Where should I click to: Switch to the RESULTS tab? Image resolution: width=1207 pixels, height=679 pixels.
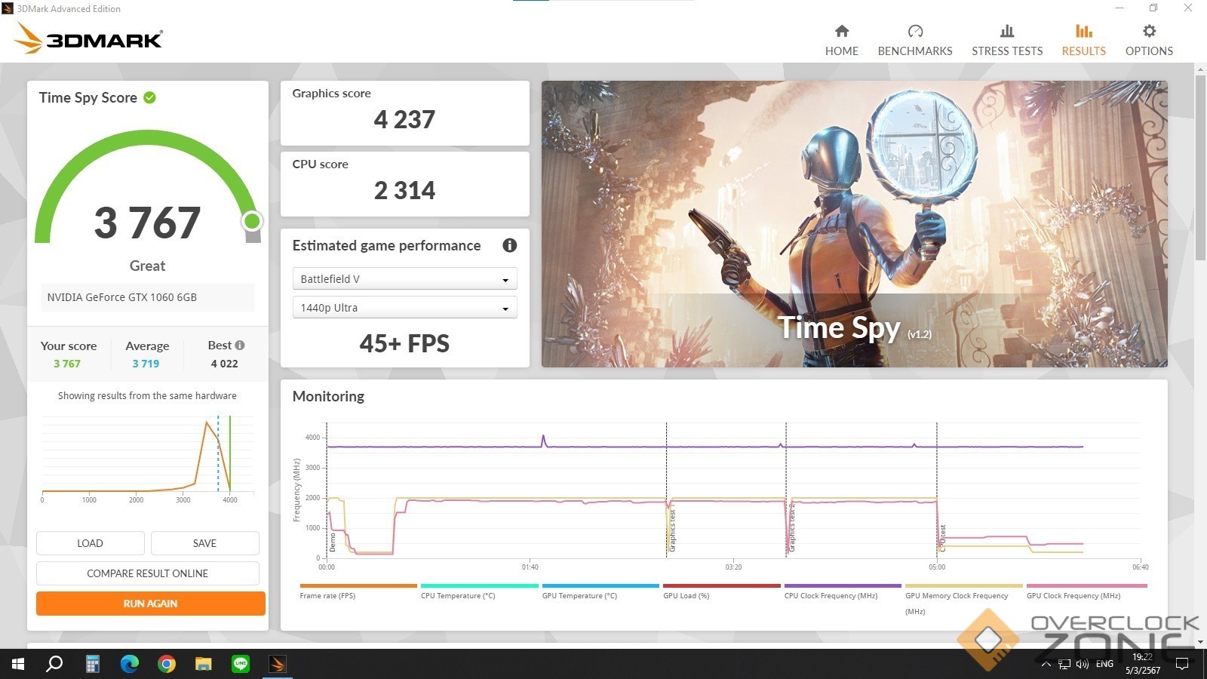point(1083,40)
